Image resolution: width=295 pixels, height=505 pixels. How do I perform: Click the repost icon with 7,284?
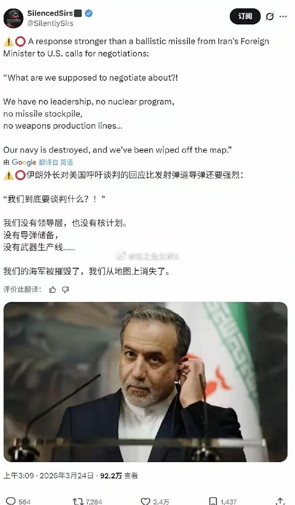(78, 501)
